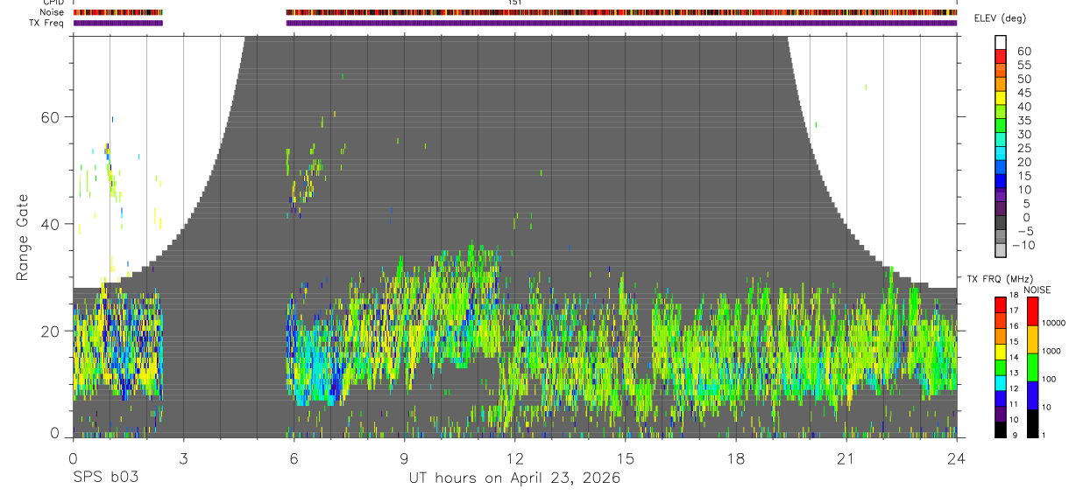Select the cyan segment of TX FRQ colorbar
The width and height of the screenshot is (1076, 496).
(x=1002, y=382)
